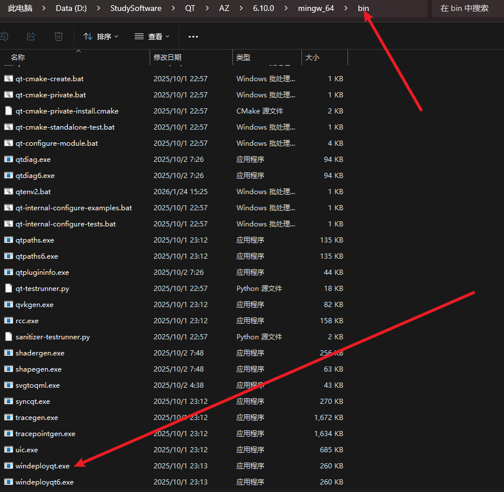Viewport: 504px width, 492px height.
Task: Select the shadergen.exe file icon
Action: point(9,353)
